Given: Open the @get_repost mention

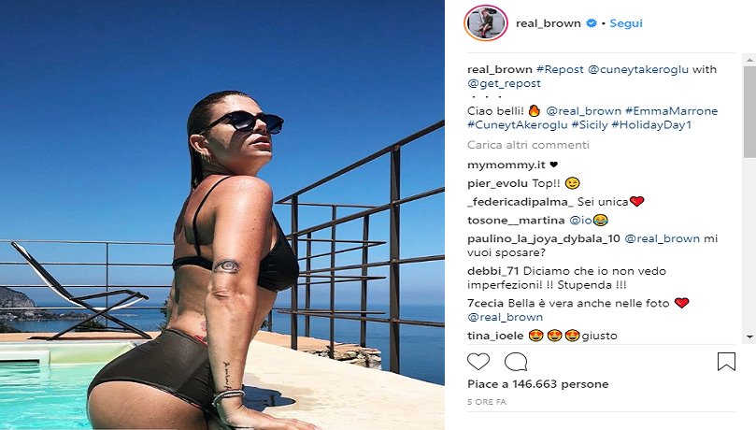Looking at the screenshot, I should (504, 83).
